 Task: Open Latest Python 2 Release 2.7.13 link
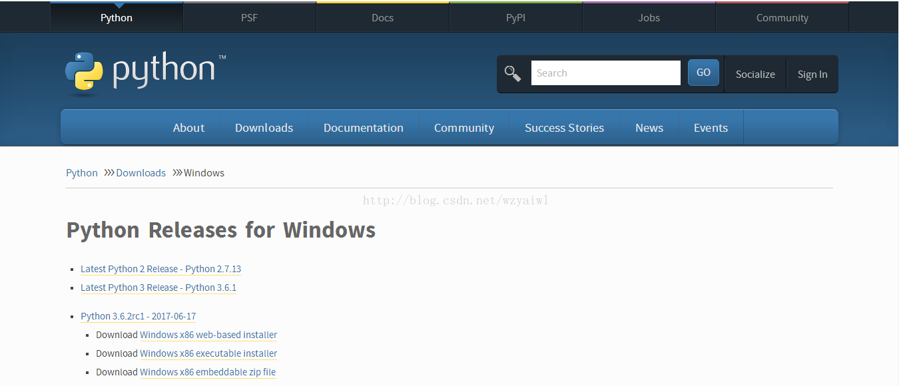160,269
